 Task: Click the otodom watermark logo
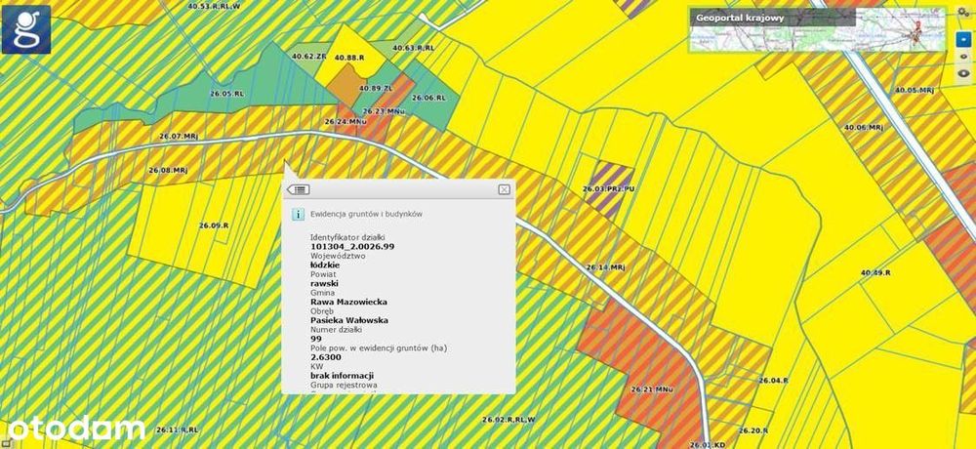pyautogui.click(x=76, y=429)
